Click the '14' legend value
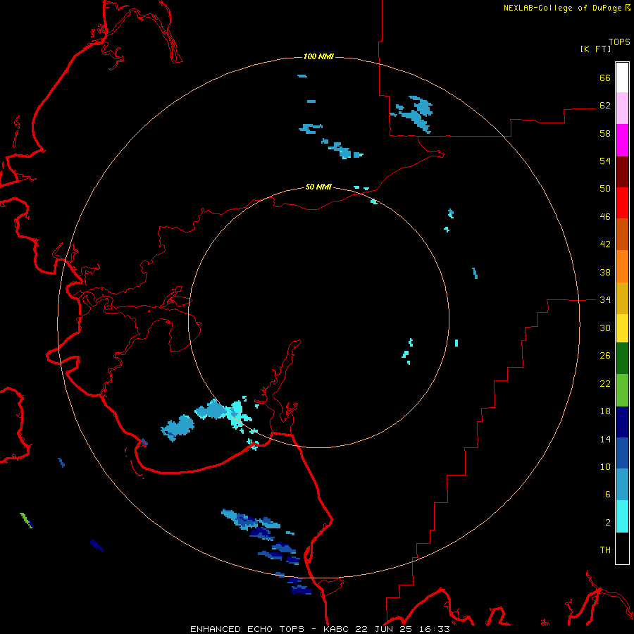Screen dimensions: 634x634 pos(605,439)
